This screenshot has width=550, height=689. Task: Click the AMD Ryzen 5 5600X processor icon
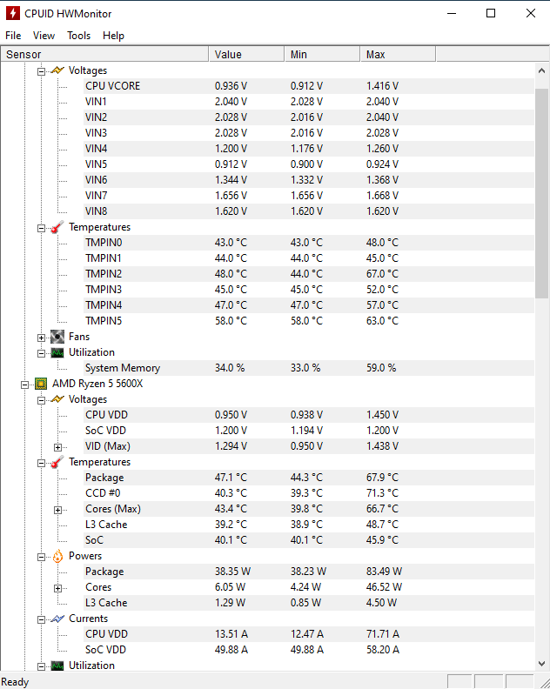coord(41,384)
